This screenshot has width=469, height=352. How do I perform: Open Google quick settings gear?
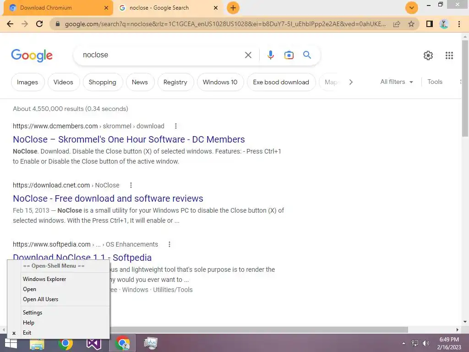coord(428,55)
